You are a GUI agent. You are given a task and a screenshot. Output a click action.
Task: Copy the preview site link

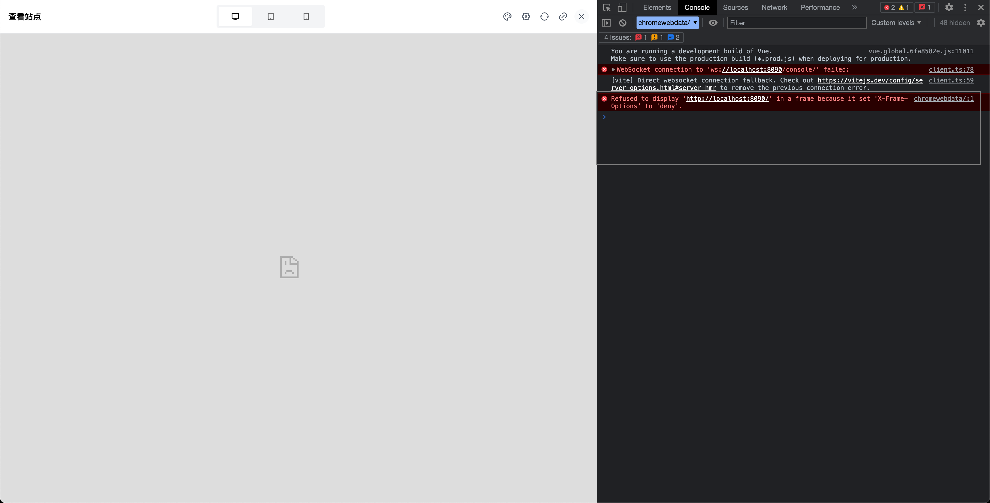click(563, 16)
